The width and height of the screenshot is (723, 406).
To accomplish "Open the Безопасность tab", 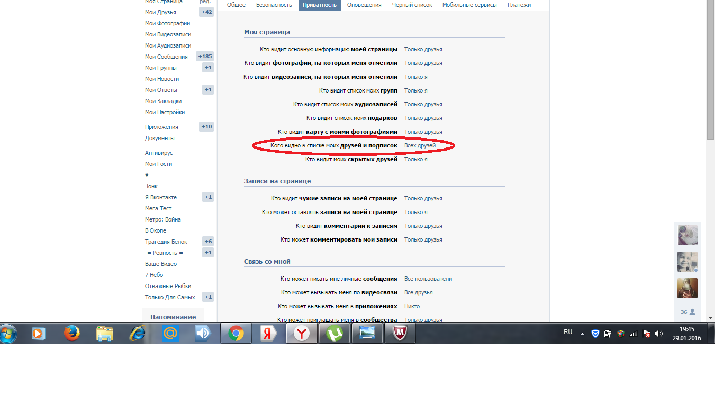I will click(274, 5).
